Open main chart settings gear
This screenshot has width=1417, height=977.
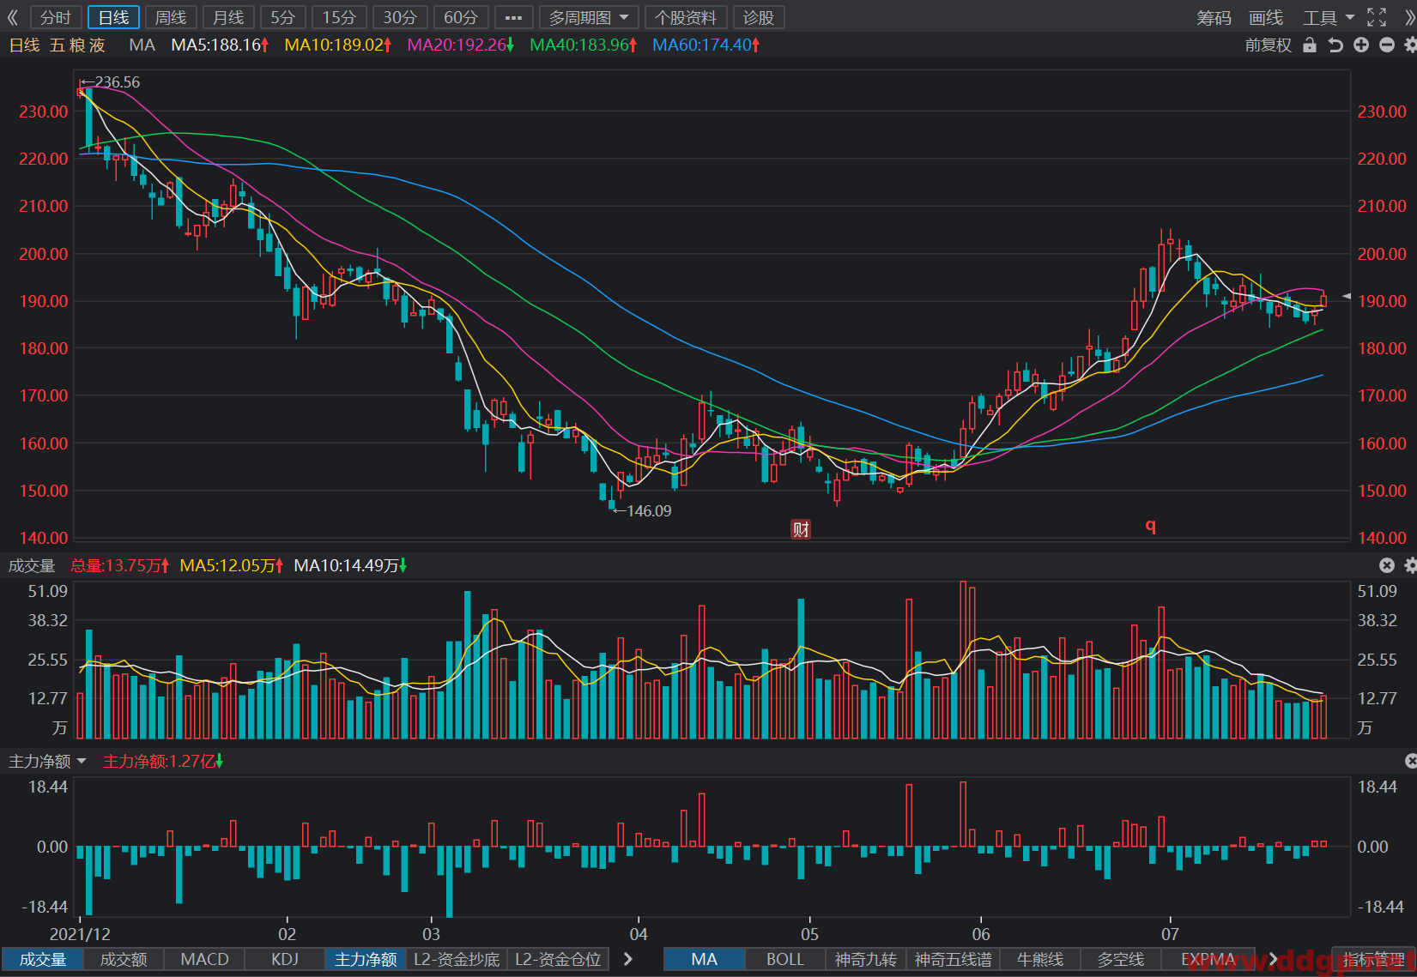coord(1411,45)
